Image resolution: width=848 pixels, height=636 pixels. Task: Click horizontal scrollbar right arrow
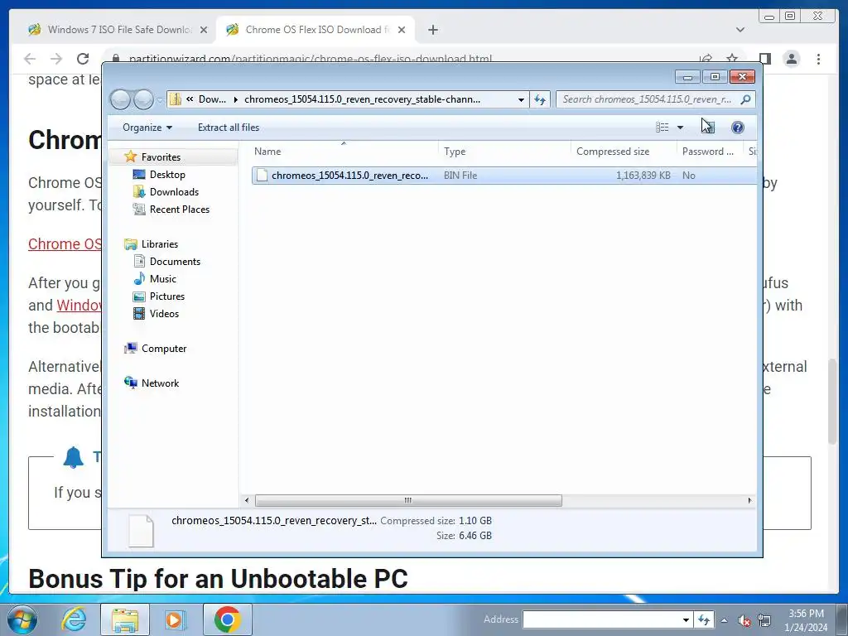click(x=749, y=500)
